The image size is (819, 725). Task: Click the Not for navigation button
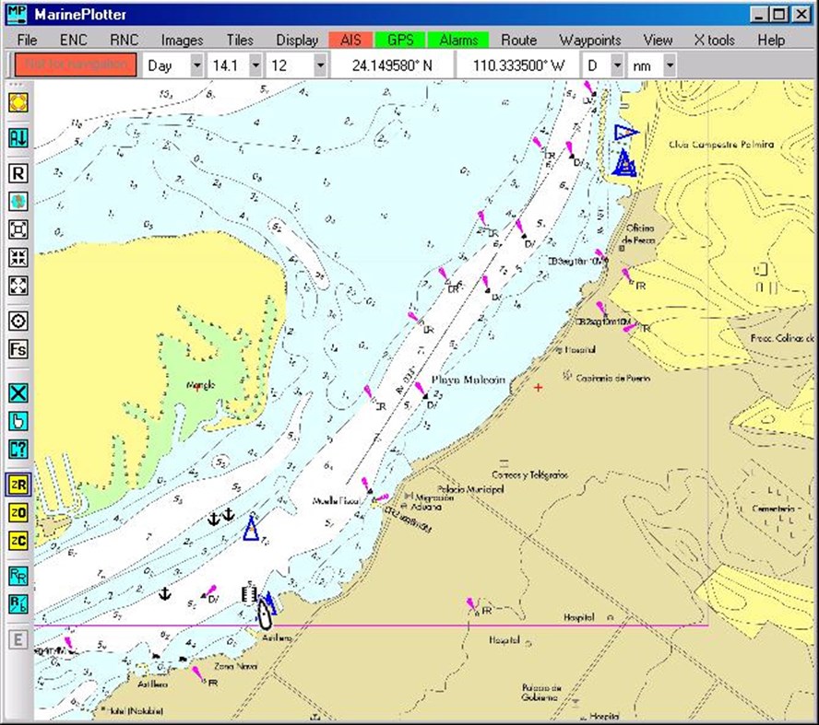click(75, 65)
